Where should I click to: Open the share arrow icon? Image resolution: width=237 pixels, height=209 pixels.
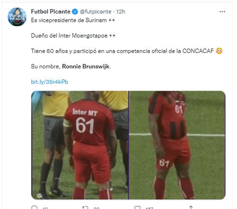[191, 208]
